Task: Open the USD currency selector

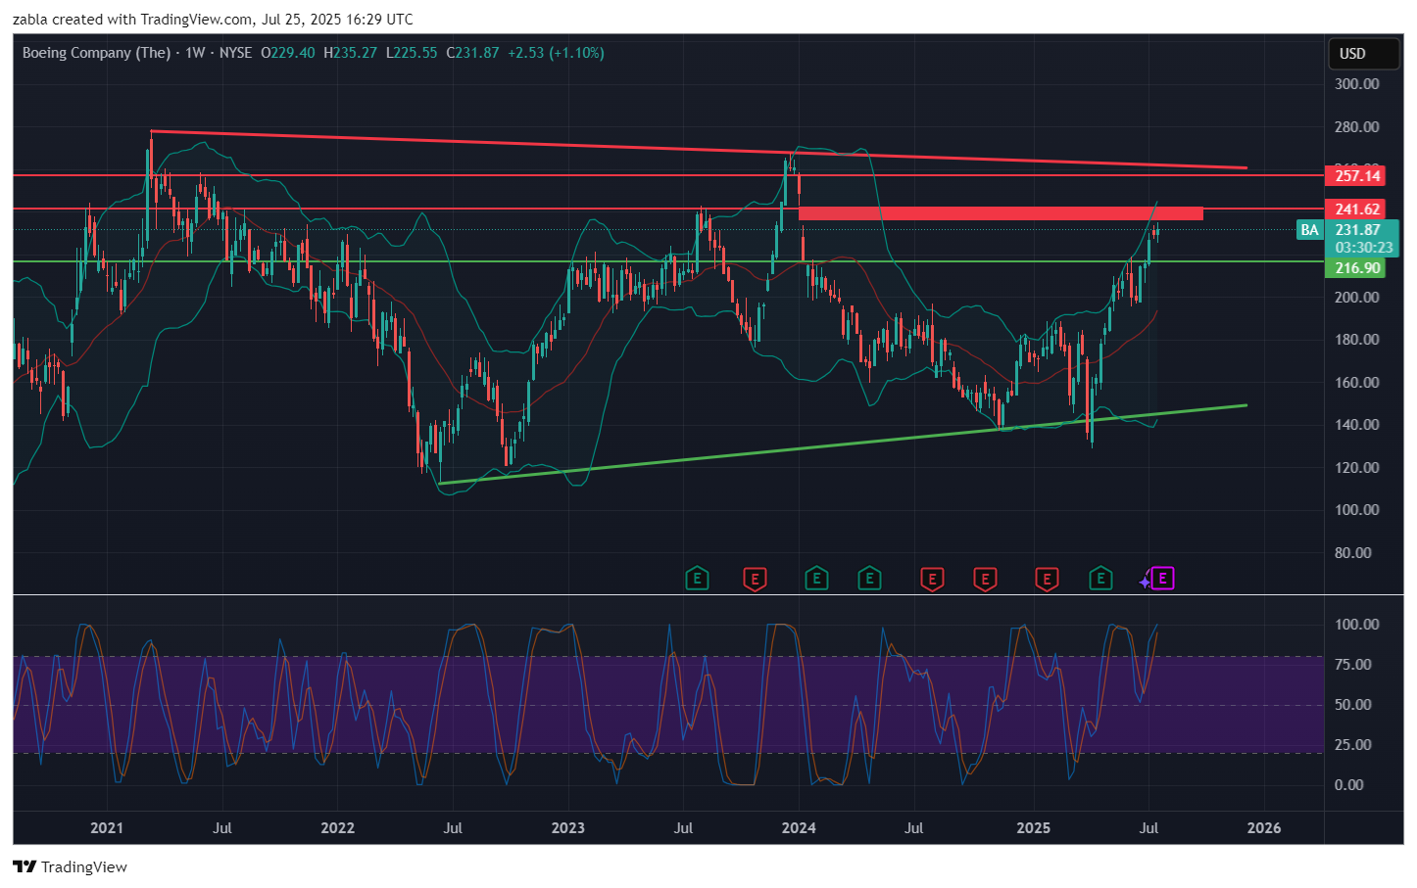Action: (x=1363, y=54)
